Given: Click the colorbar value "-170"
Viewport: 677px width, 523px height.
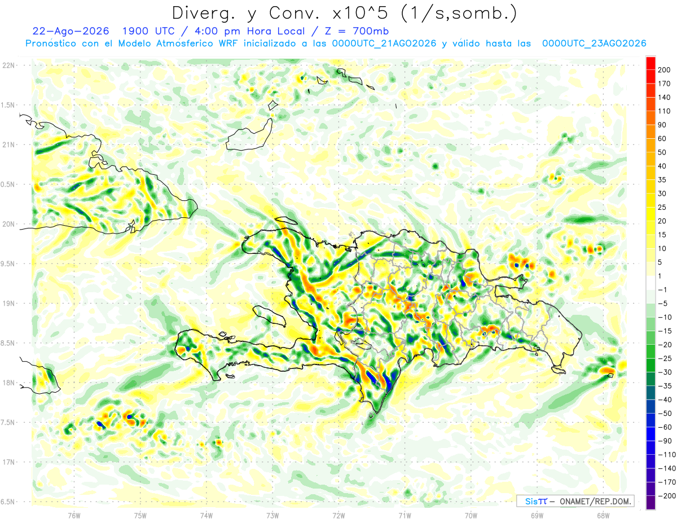Looking at the screenshot, I should click(667, 482).
